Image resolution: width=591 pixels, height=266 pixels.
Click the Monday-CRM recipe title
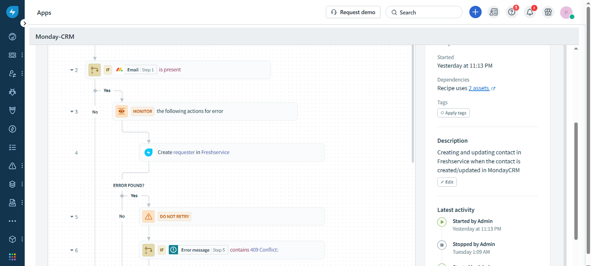[55, 37]
